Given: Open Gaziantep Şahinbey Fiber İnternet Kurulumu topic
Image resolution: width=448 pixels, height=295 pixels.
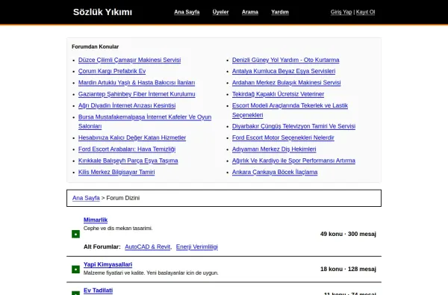Looking at the screenshot, I should pyautogui.click(x=137, y=94).
